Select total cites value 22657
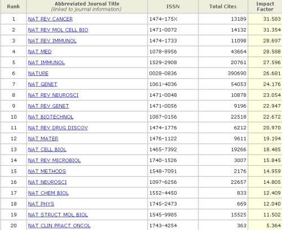 tap(239, 182)
